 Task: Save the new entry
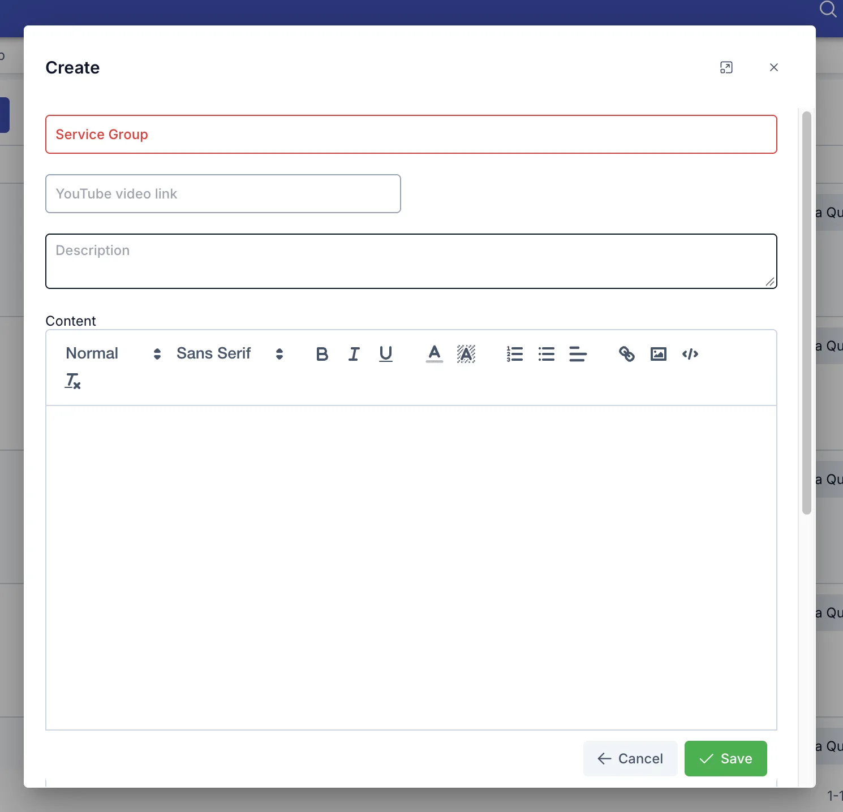(726, 758)
